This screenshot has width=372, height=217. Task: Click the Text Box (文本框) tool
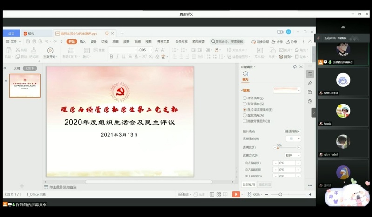click(x=259, y=53)
